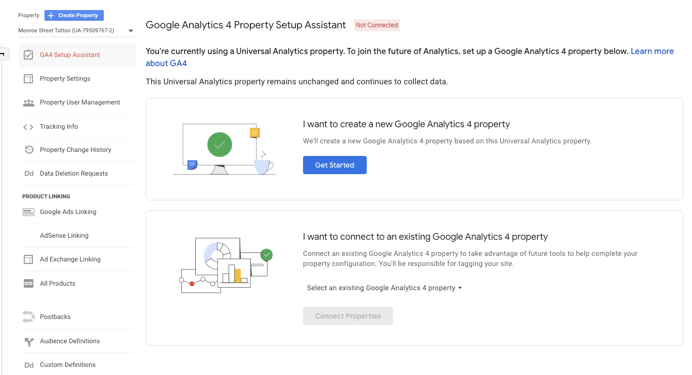The height and width of the screenshot is (375, 692).
Task: Click the All Products link icon
Action: tap(28, 284)
